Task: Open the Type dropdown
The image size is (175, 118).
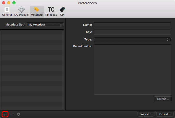Action: 132,40
